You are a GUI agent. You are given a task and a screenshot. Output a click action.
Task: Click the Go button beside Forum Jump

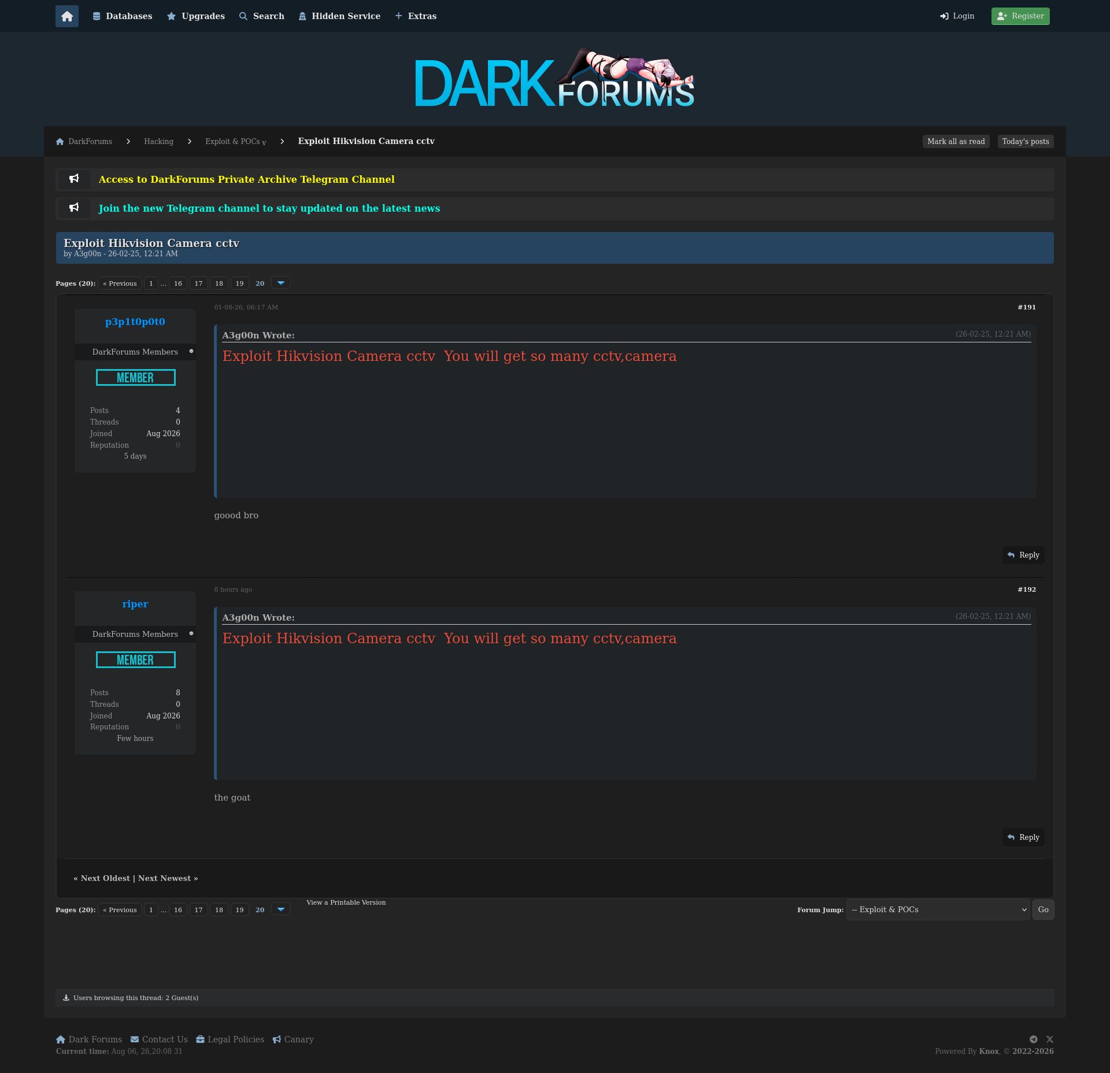click(1043, 910)
